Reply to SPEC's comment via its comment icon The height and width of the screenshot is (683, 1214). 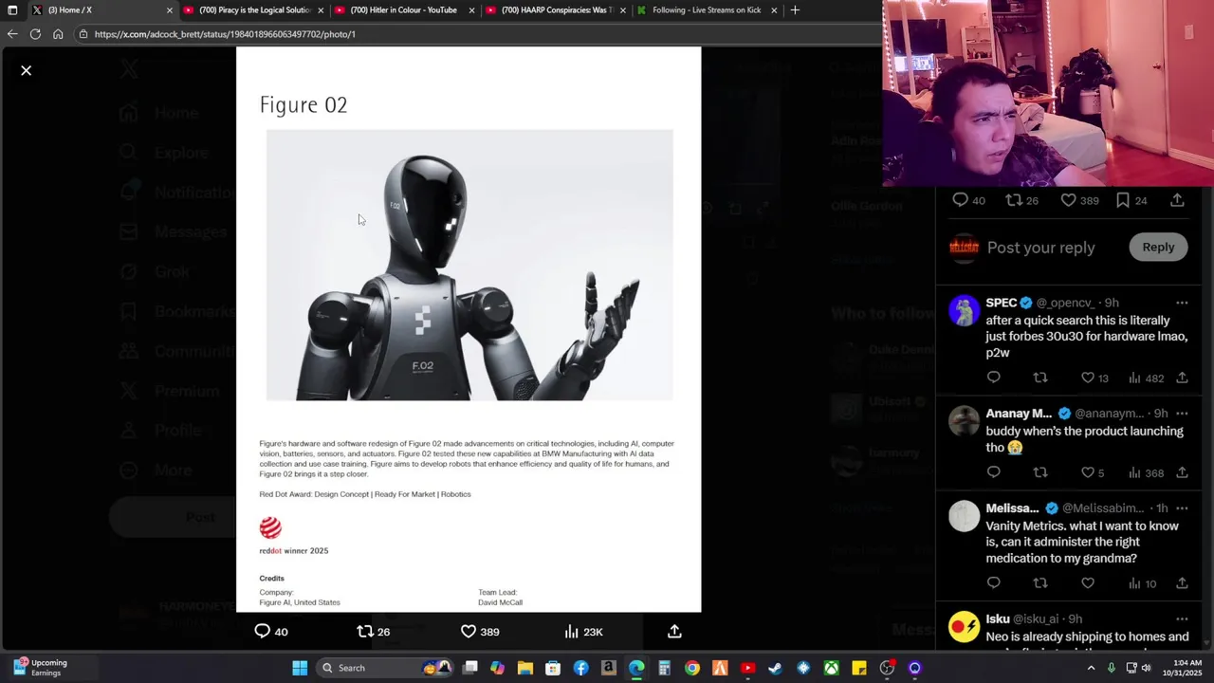click(x=993, y=378)
